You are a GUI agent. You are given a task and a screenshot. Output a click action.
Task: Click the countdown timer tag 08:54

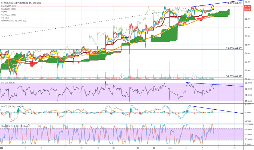tap(247, 10)
